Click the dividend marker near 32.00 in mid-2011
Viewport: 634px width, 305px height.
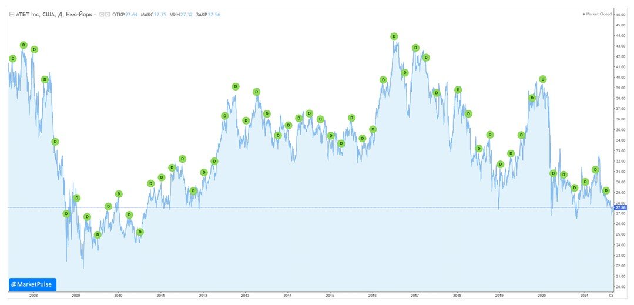click(182, 159)
